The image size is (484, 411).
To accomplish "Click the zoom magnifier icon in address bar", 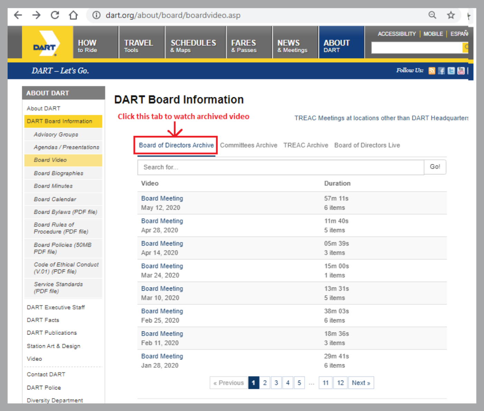I will [x=432, y=15].
